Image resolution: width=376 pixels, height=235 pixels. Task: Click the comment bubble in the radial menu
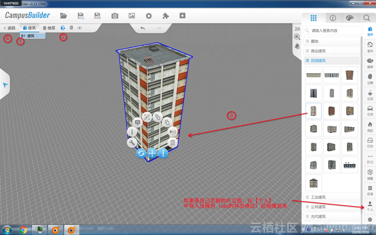coord(138,122)
